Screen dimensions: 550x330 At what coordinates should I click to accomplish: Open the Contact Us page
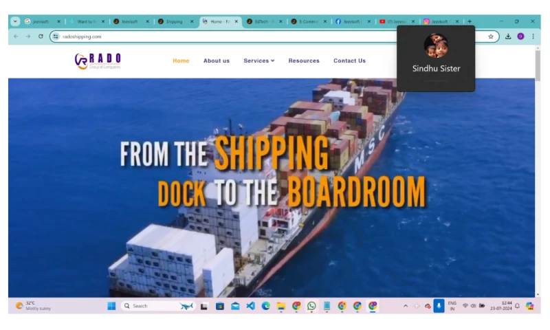[x=349, y=60]
